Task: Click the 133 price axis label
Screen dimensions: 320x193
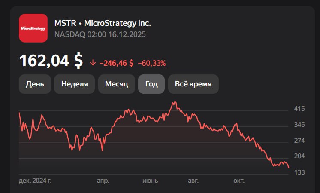Action: point(299,172)
